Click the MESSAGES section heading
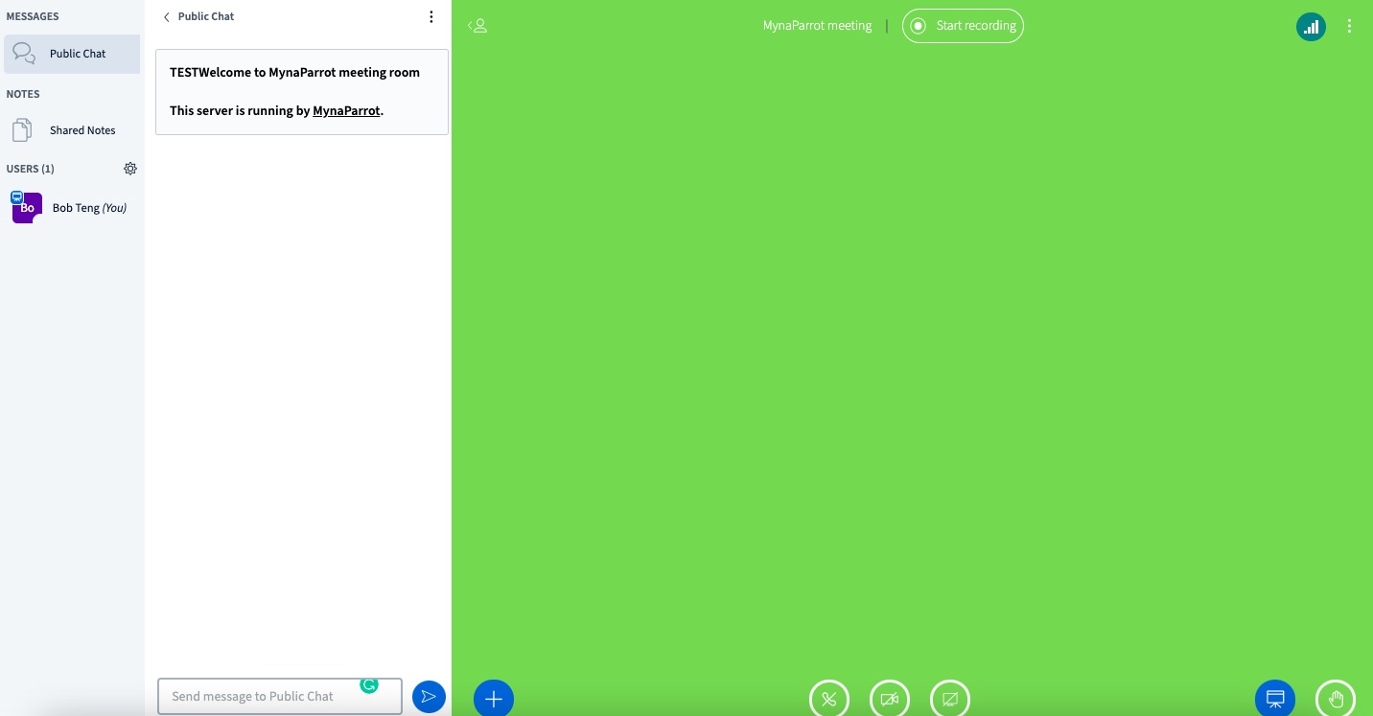This screenshot has height=716, width=1373. pyautogui.click(x=33, y=16)
